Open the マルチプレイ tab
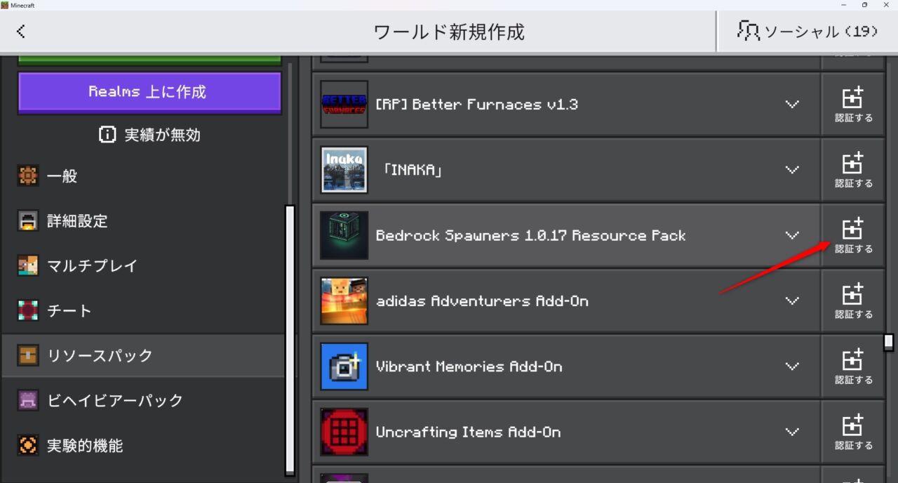 click(x=143, y=266)
